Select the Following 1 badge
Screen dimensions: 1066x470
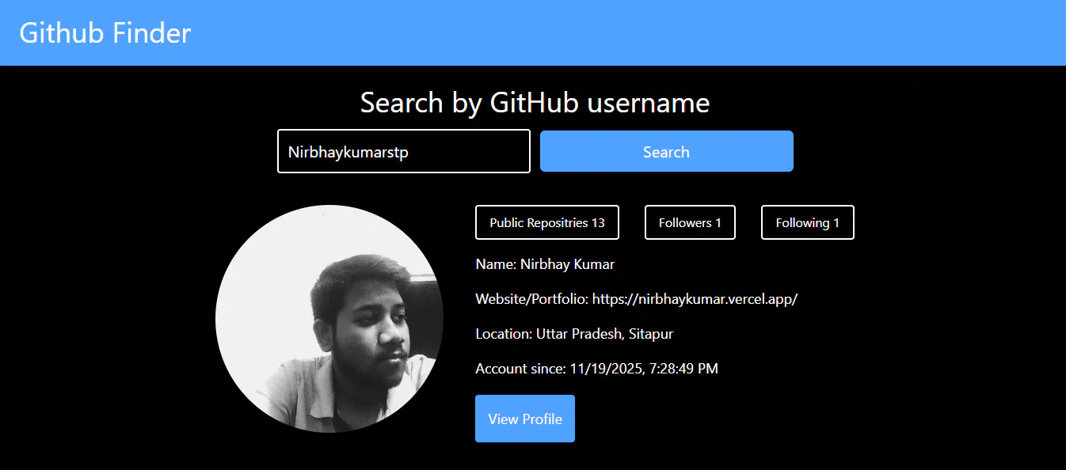807,222
